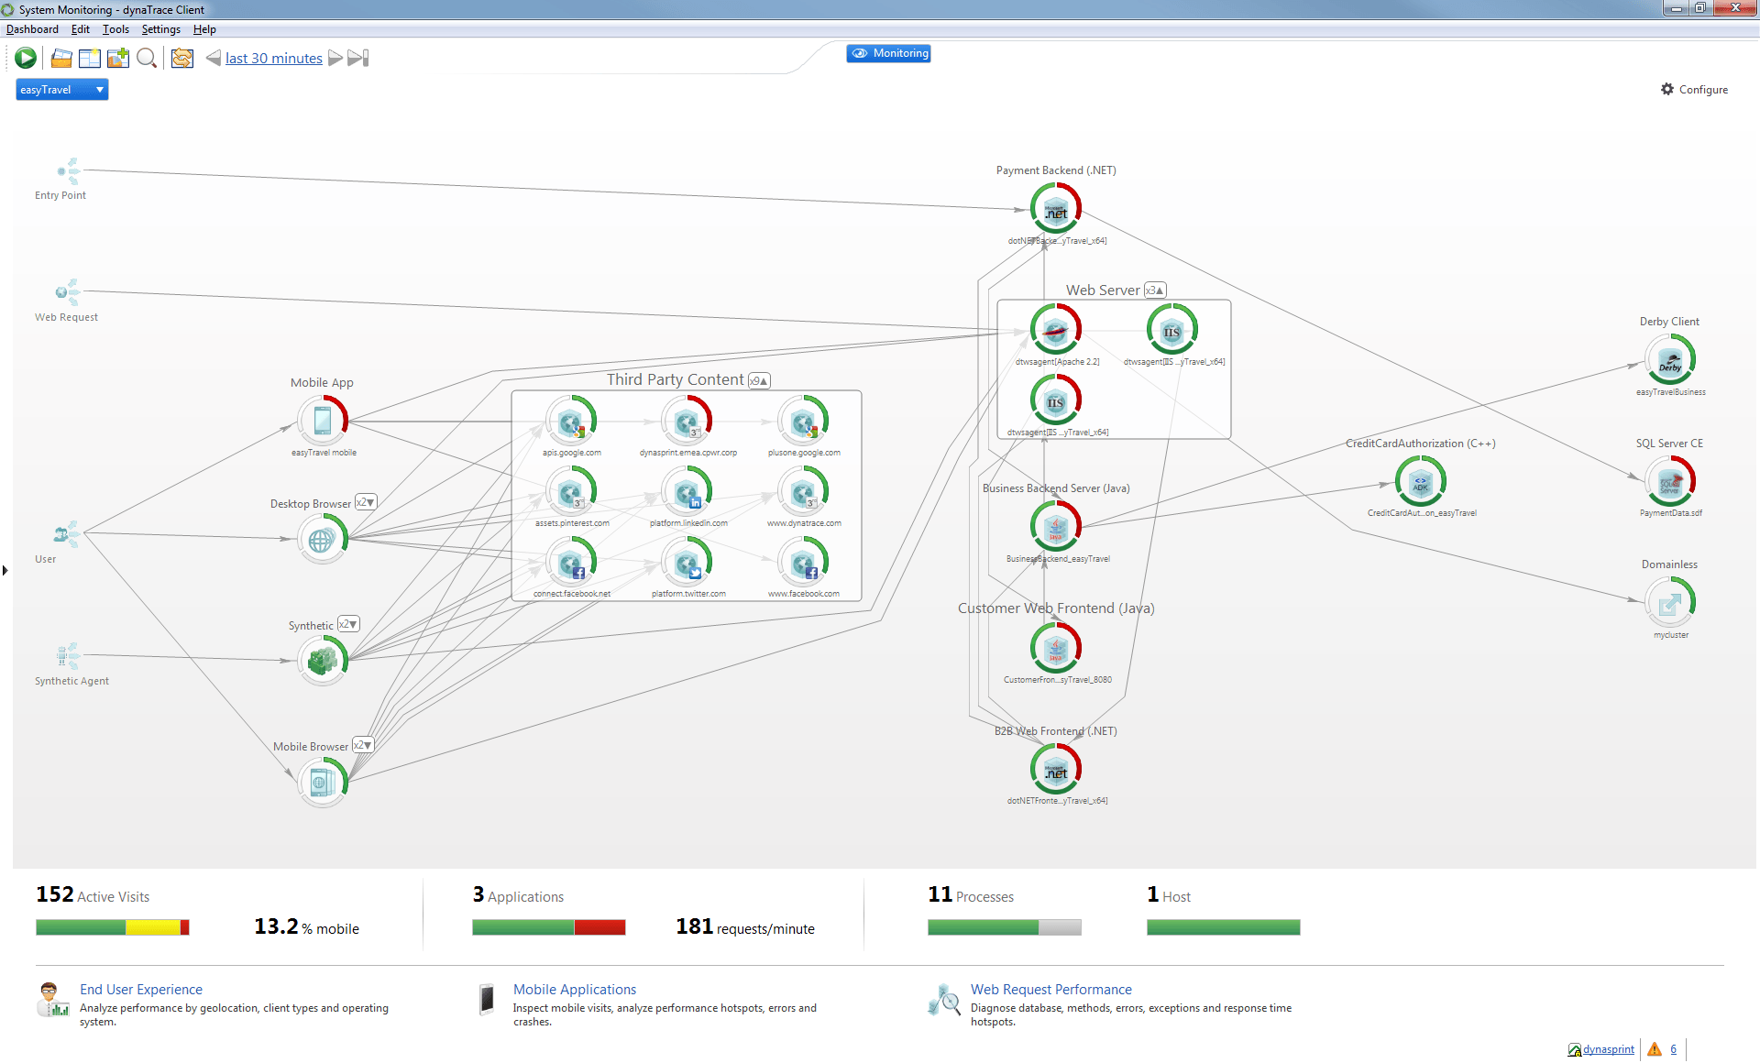Image resolution: width=1760 pixels, height=1063 pixels.
Task: Collapse the Third Party Content x9 group
Action: click(x=759, y=380)
